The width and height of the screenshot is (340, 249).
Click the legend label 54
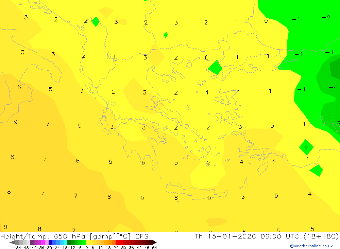point(154,248)
